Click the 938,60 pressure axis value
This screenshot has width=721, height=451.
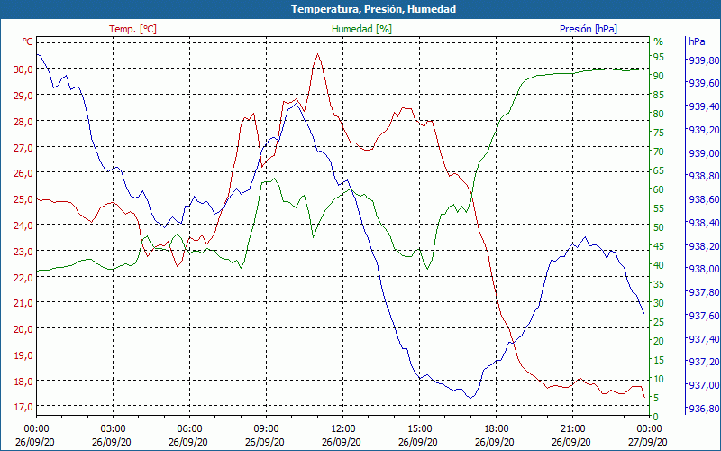click(704, 199)
